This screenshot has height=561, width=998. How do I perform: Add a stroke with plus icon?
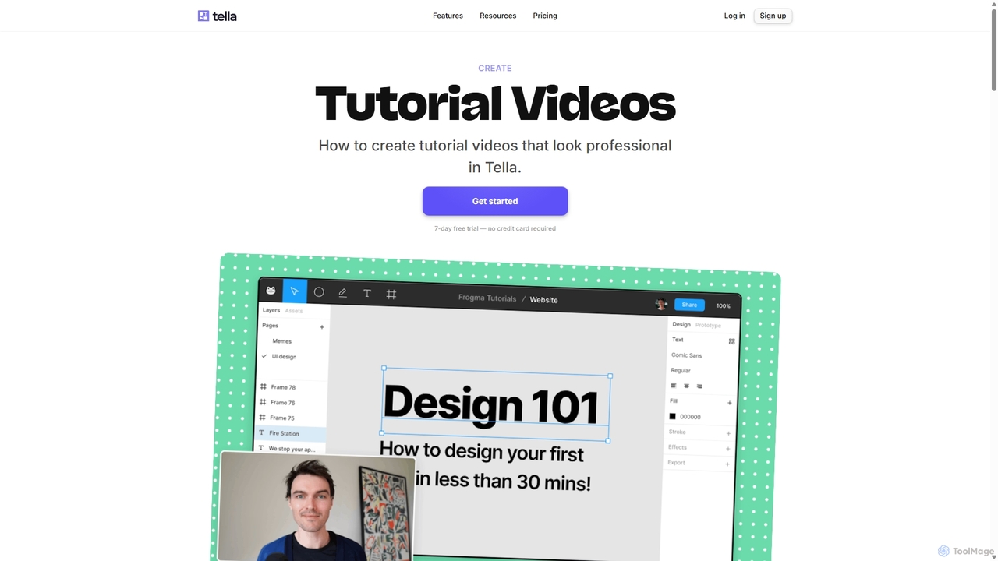tap(729, 433)
